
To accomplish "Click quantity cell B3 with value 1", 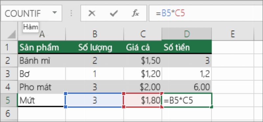I will click(95, 74).
